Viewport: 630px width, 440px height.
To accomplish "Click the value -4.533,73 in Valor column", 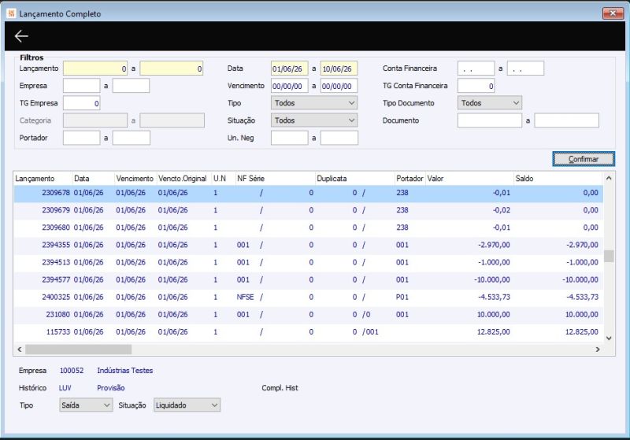I will tap(494, 297).
